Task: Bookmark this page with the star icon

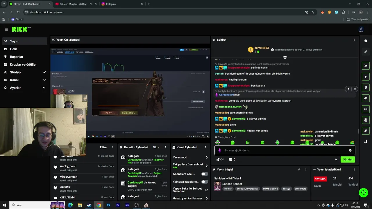Action: tap(313, 12)
